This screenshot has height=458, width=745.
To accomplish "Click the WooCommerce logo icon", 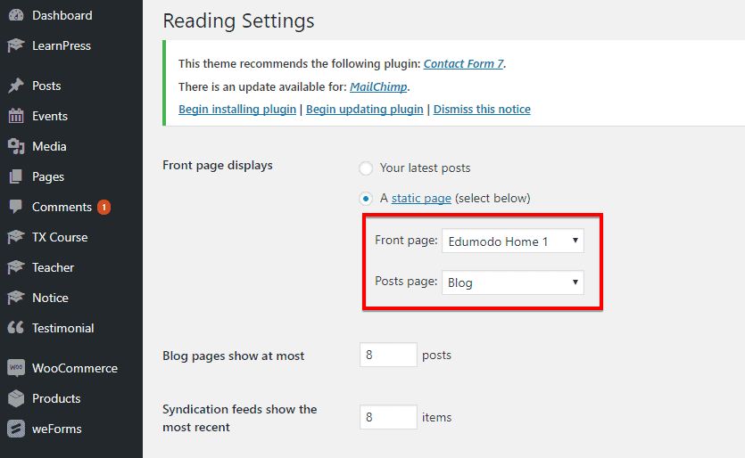I will click(x=15, y=368).
